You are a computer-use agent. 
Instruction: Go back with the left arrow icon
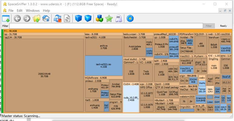click(x=17, y=19)
